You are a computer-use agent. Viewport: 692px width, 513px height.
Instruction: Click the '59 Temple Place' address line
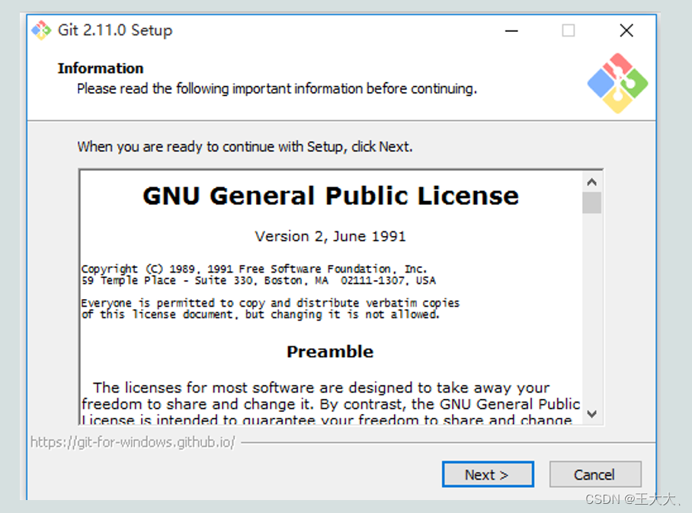coord(258,281)
